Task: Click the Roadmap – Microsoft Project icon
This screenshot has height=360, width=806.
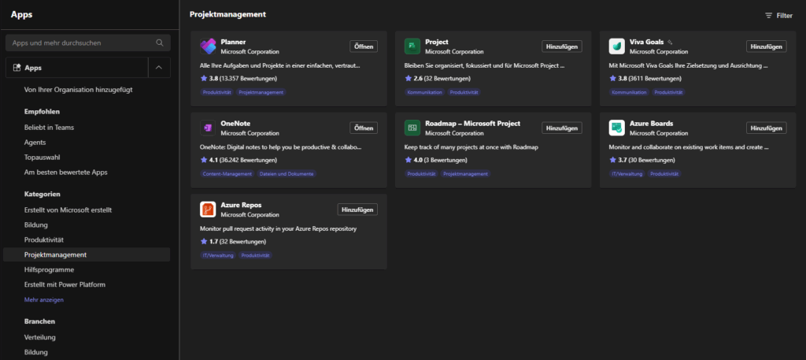Action: (412, 128)
